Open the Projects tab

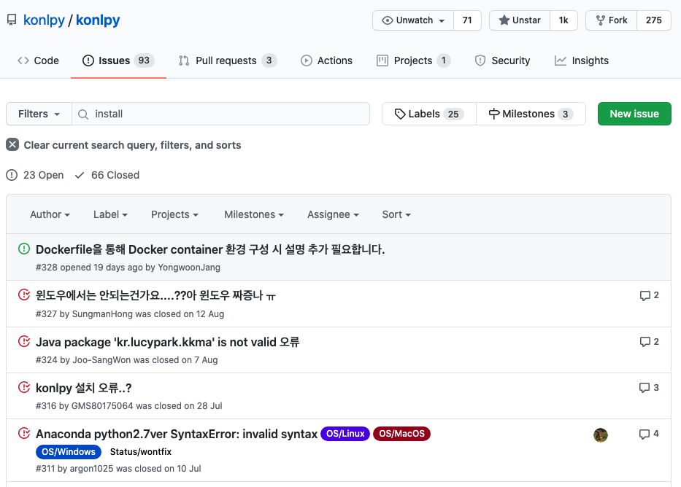413,61
